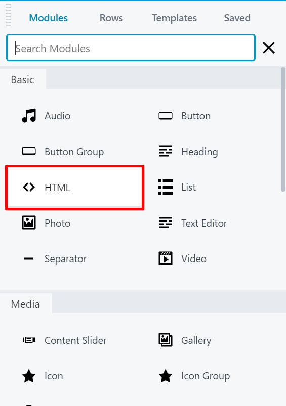The height and width of the screenshot is (406, 286).
Task: Select the single Icon star module
Action: coord(29,376)
